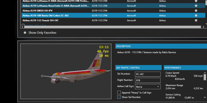The image size is (207, 103).
Task: Favorite the Lufthansa NeueFlotte D-AIBA aircraft
Action: [x=196, y=6]
